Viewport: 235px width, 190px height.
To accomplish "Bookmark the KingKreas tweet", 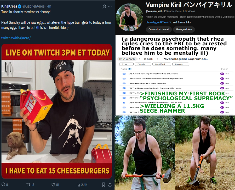I will pyautogui.click(x=104, y=185).
